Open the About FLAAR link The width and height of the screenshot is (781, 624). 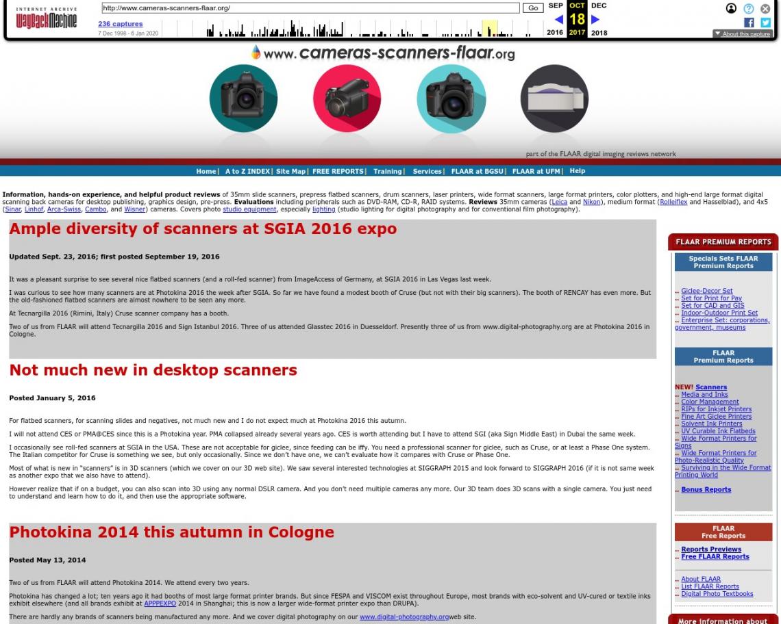tap(701, 580)
